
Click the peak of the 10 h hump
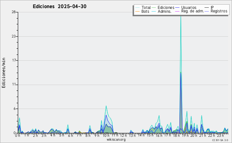click(x=106, y=106)
